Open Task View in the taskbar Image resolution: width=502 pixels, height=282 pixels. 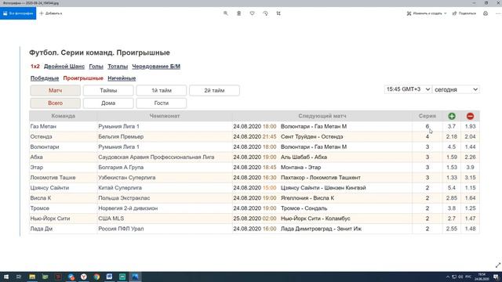click(19, 277)
